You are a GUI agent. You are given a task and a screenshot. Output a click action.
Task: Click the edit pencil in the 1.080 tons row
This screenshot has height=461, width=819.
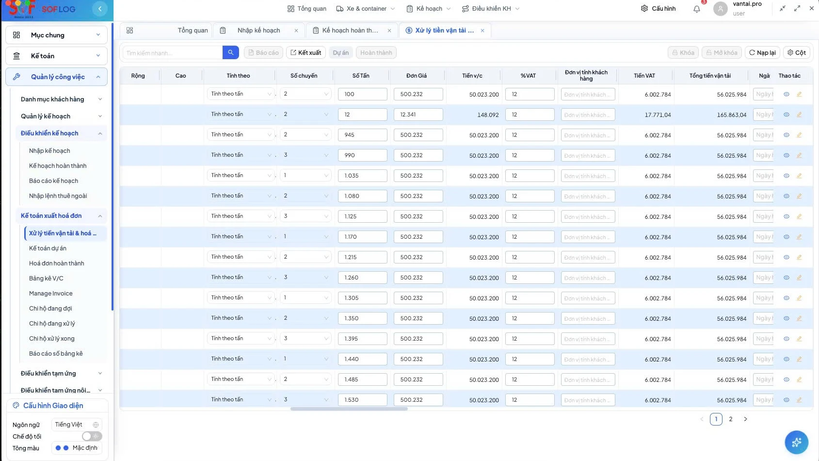pos(799,196)
